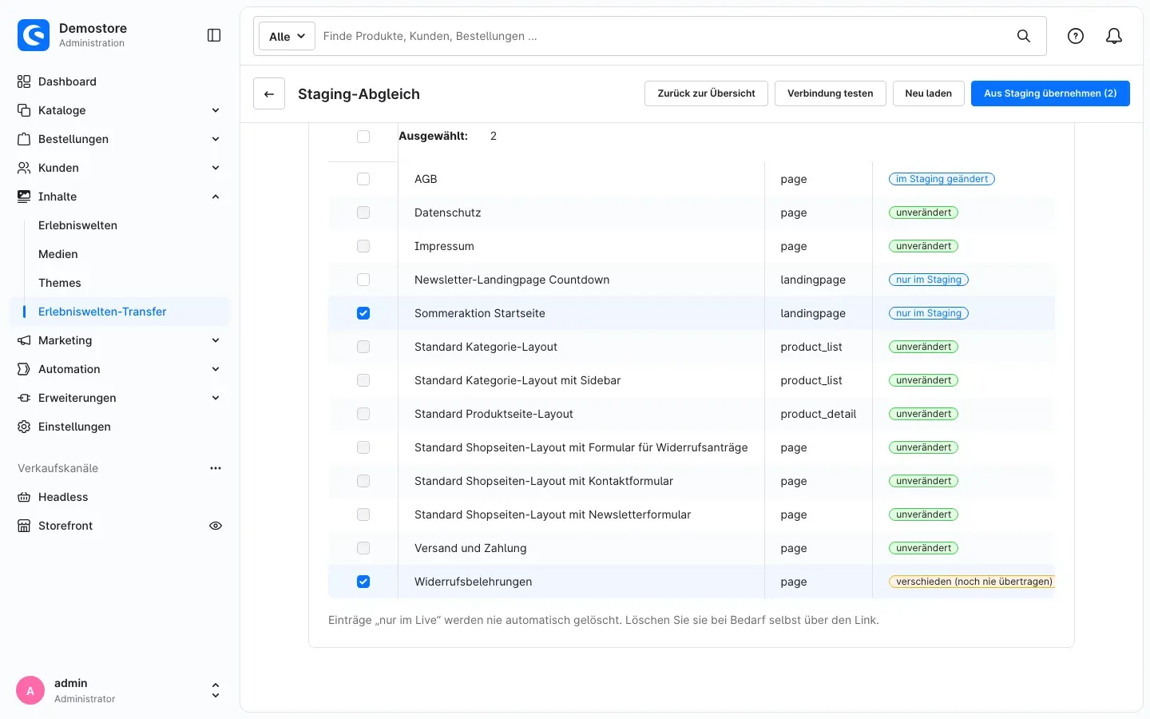The image size is (1150, 719).
Task: Click the Einstellungen gear icon
Action: (24, 427)
